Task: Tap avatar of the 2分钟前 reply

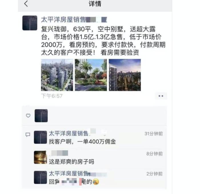Action: coord(41,177)
